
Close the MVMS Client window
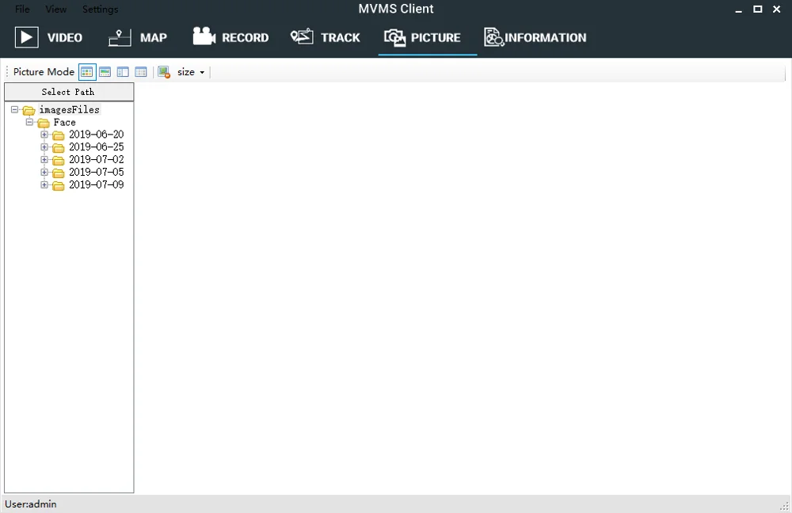click(777, 9)
